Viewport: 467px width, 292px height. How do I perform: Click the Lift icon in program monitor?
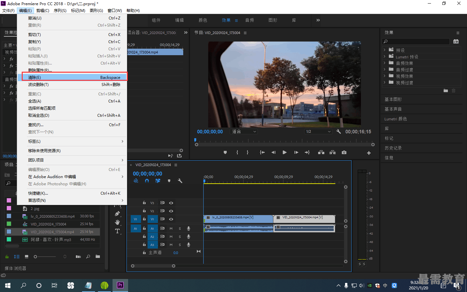click(x=321, y=152)
